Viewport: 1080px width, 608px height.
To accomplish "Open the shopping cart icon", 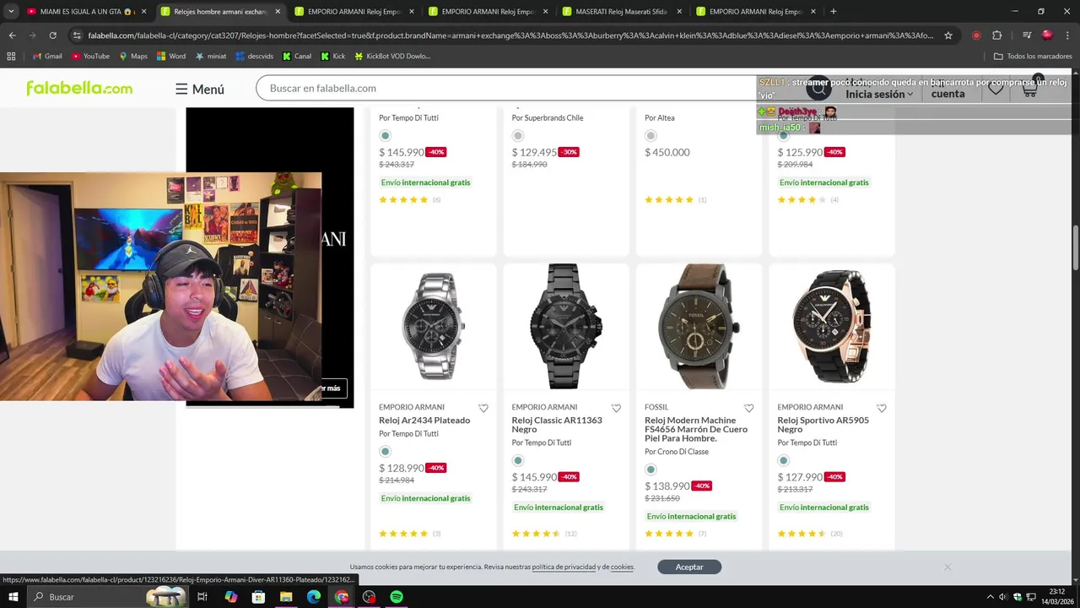I will (x=1030, y=88).
